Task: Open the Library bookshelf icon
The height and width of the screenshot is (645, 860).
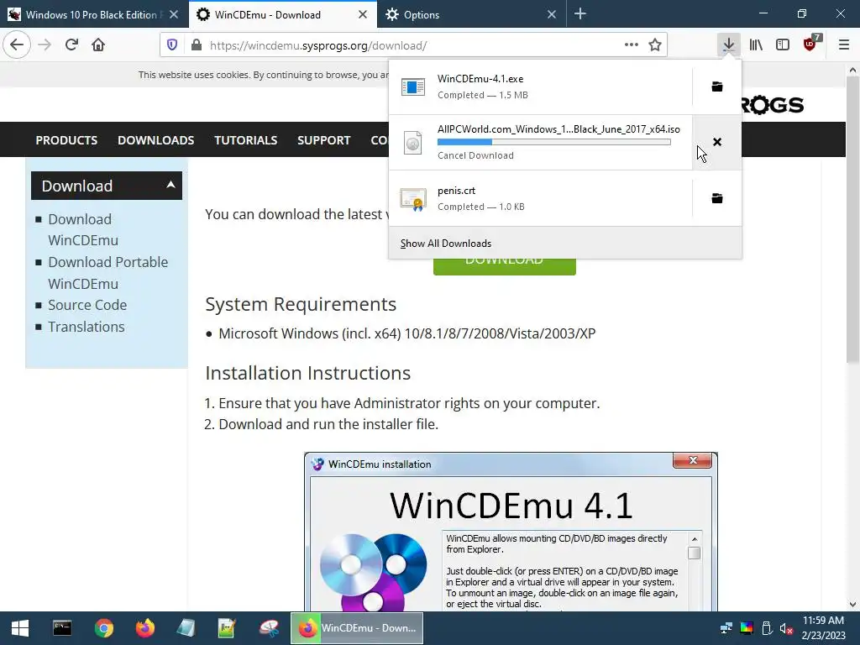Action: point(756,45)
